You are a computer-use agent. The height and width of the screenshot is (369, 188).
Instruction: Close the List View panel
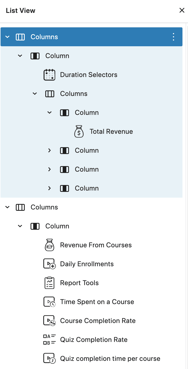[x=182, y=10]
